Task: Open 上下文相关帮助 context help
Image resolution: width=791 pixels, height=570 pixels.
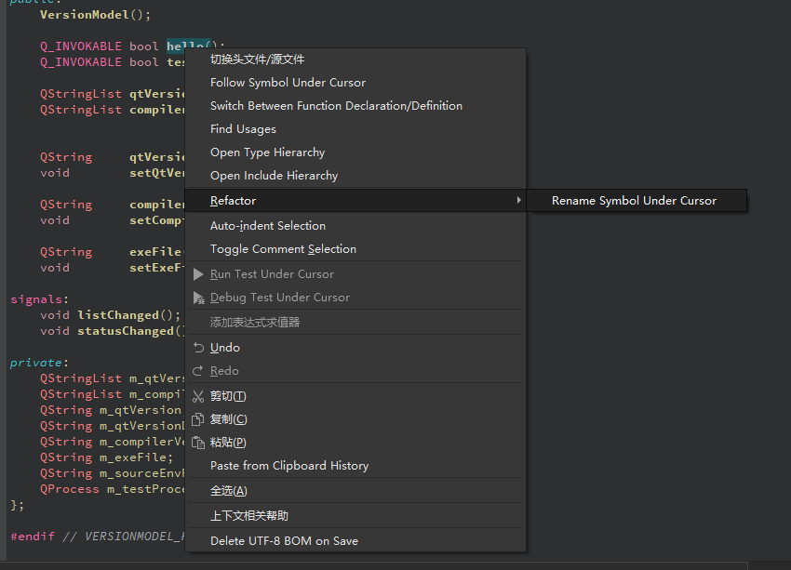Action: tap(355, 515)
